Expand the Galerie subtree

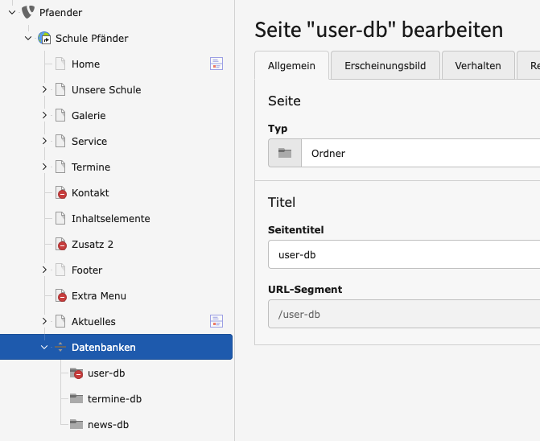[44, 115]
